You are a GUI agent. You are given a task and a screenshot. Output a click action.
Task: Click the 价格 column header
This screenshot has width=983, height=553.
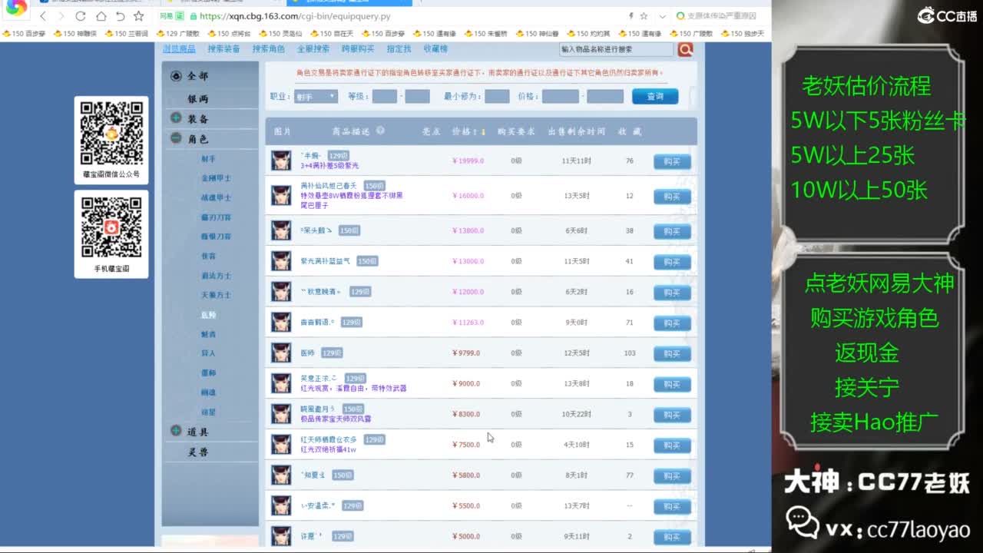461,132
